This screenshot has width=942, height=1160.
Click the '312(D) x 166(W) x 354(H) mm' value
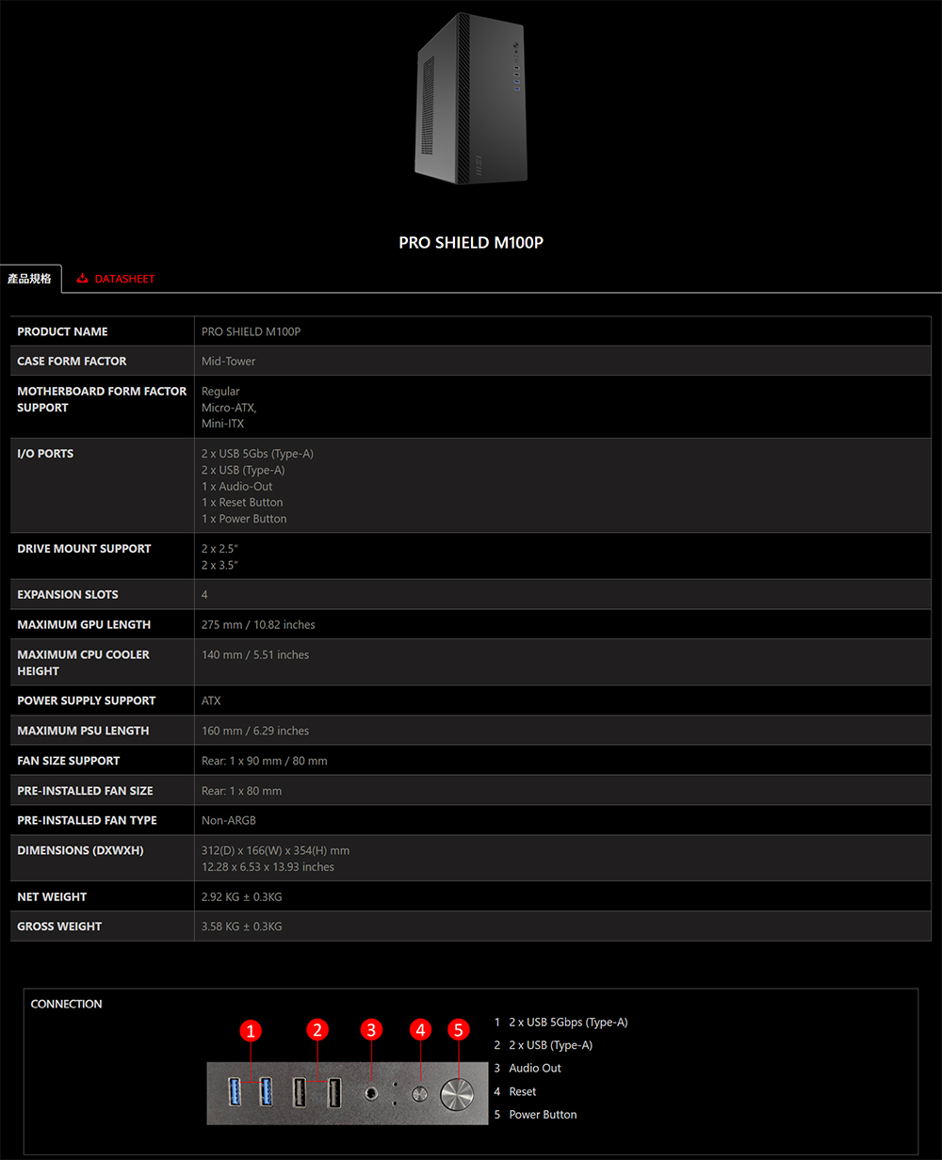pyautogui.click(x=275, y=850)
